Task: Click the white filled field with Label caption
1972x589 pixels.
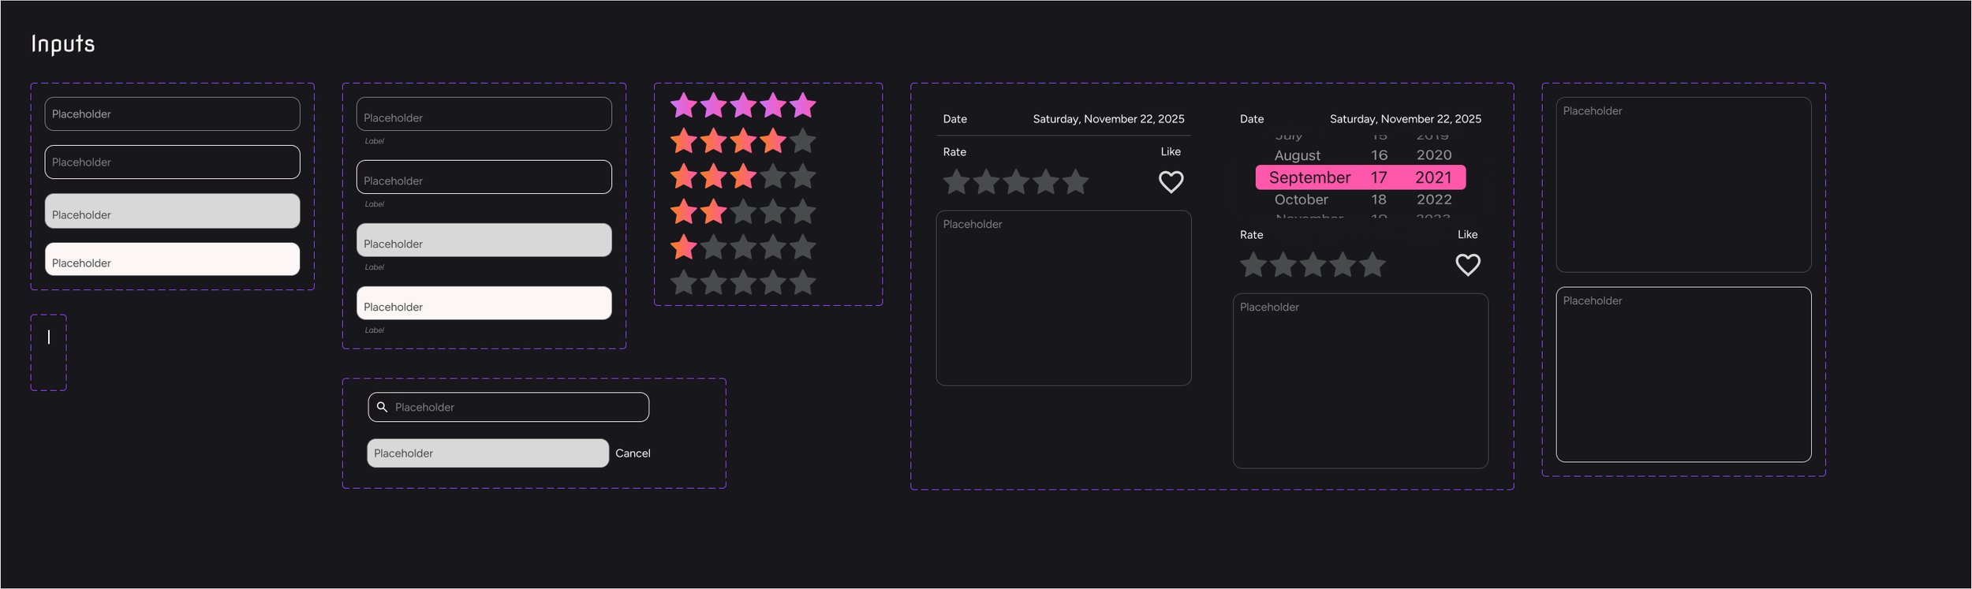Action: 484,303
